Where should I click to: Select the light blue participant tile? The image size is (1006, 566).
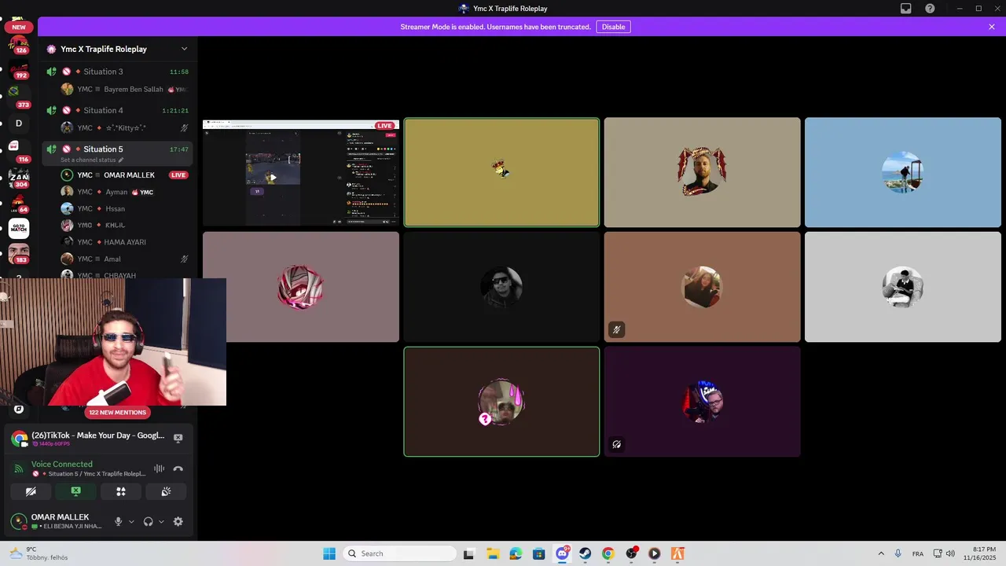(x=903, y=172)
